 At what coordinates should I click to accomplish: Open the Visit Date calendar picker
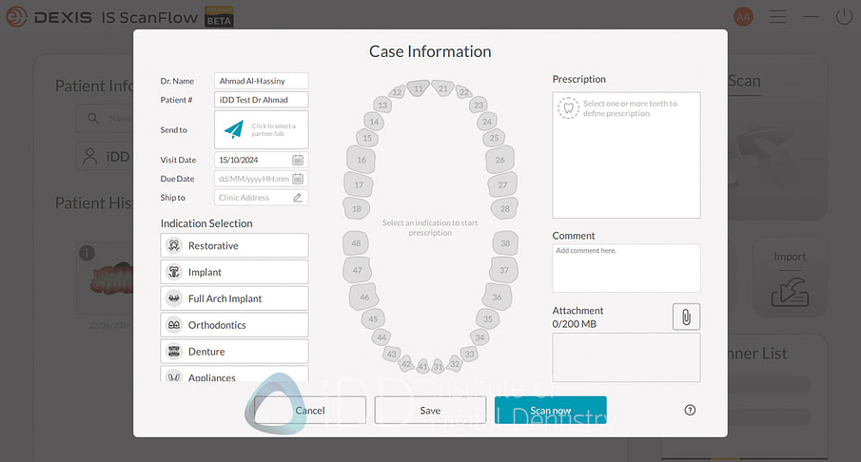[x=298, y=160]
